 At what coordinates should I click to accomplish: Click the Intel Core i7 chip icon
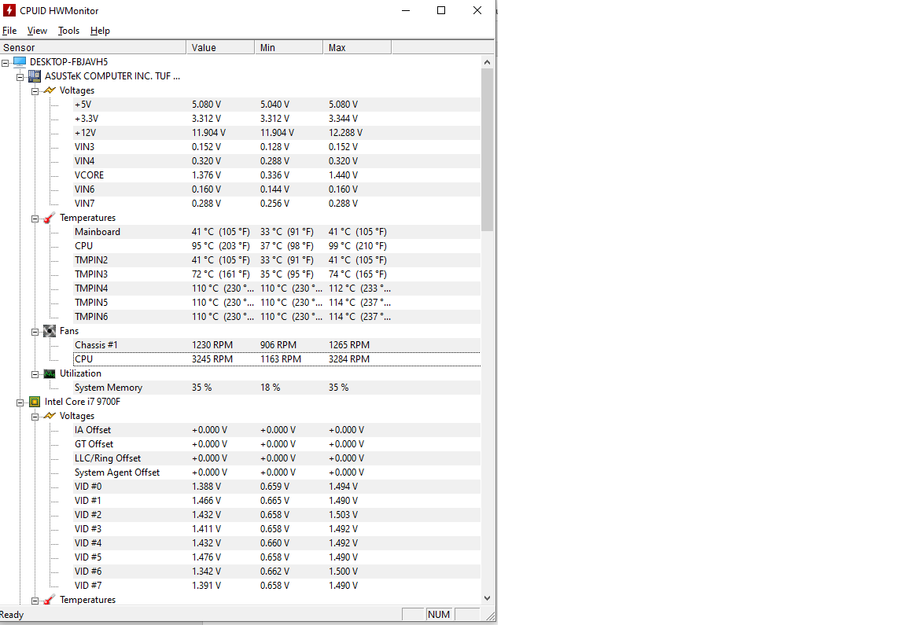[35, 402]
